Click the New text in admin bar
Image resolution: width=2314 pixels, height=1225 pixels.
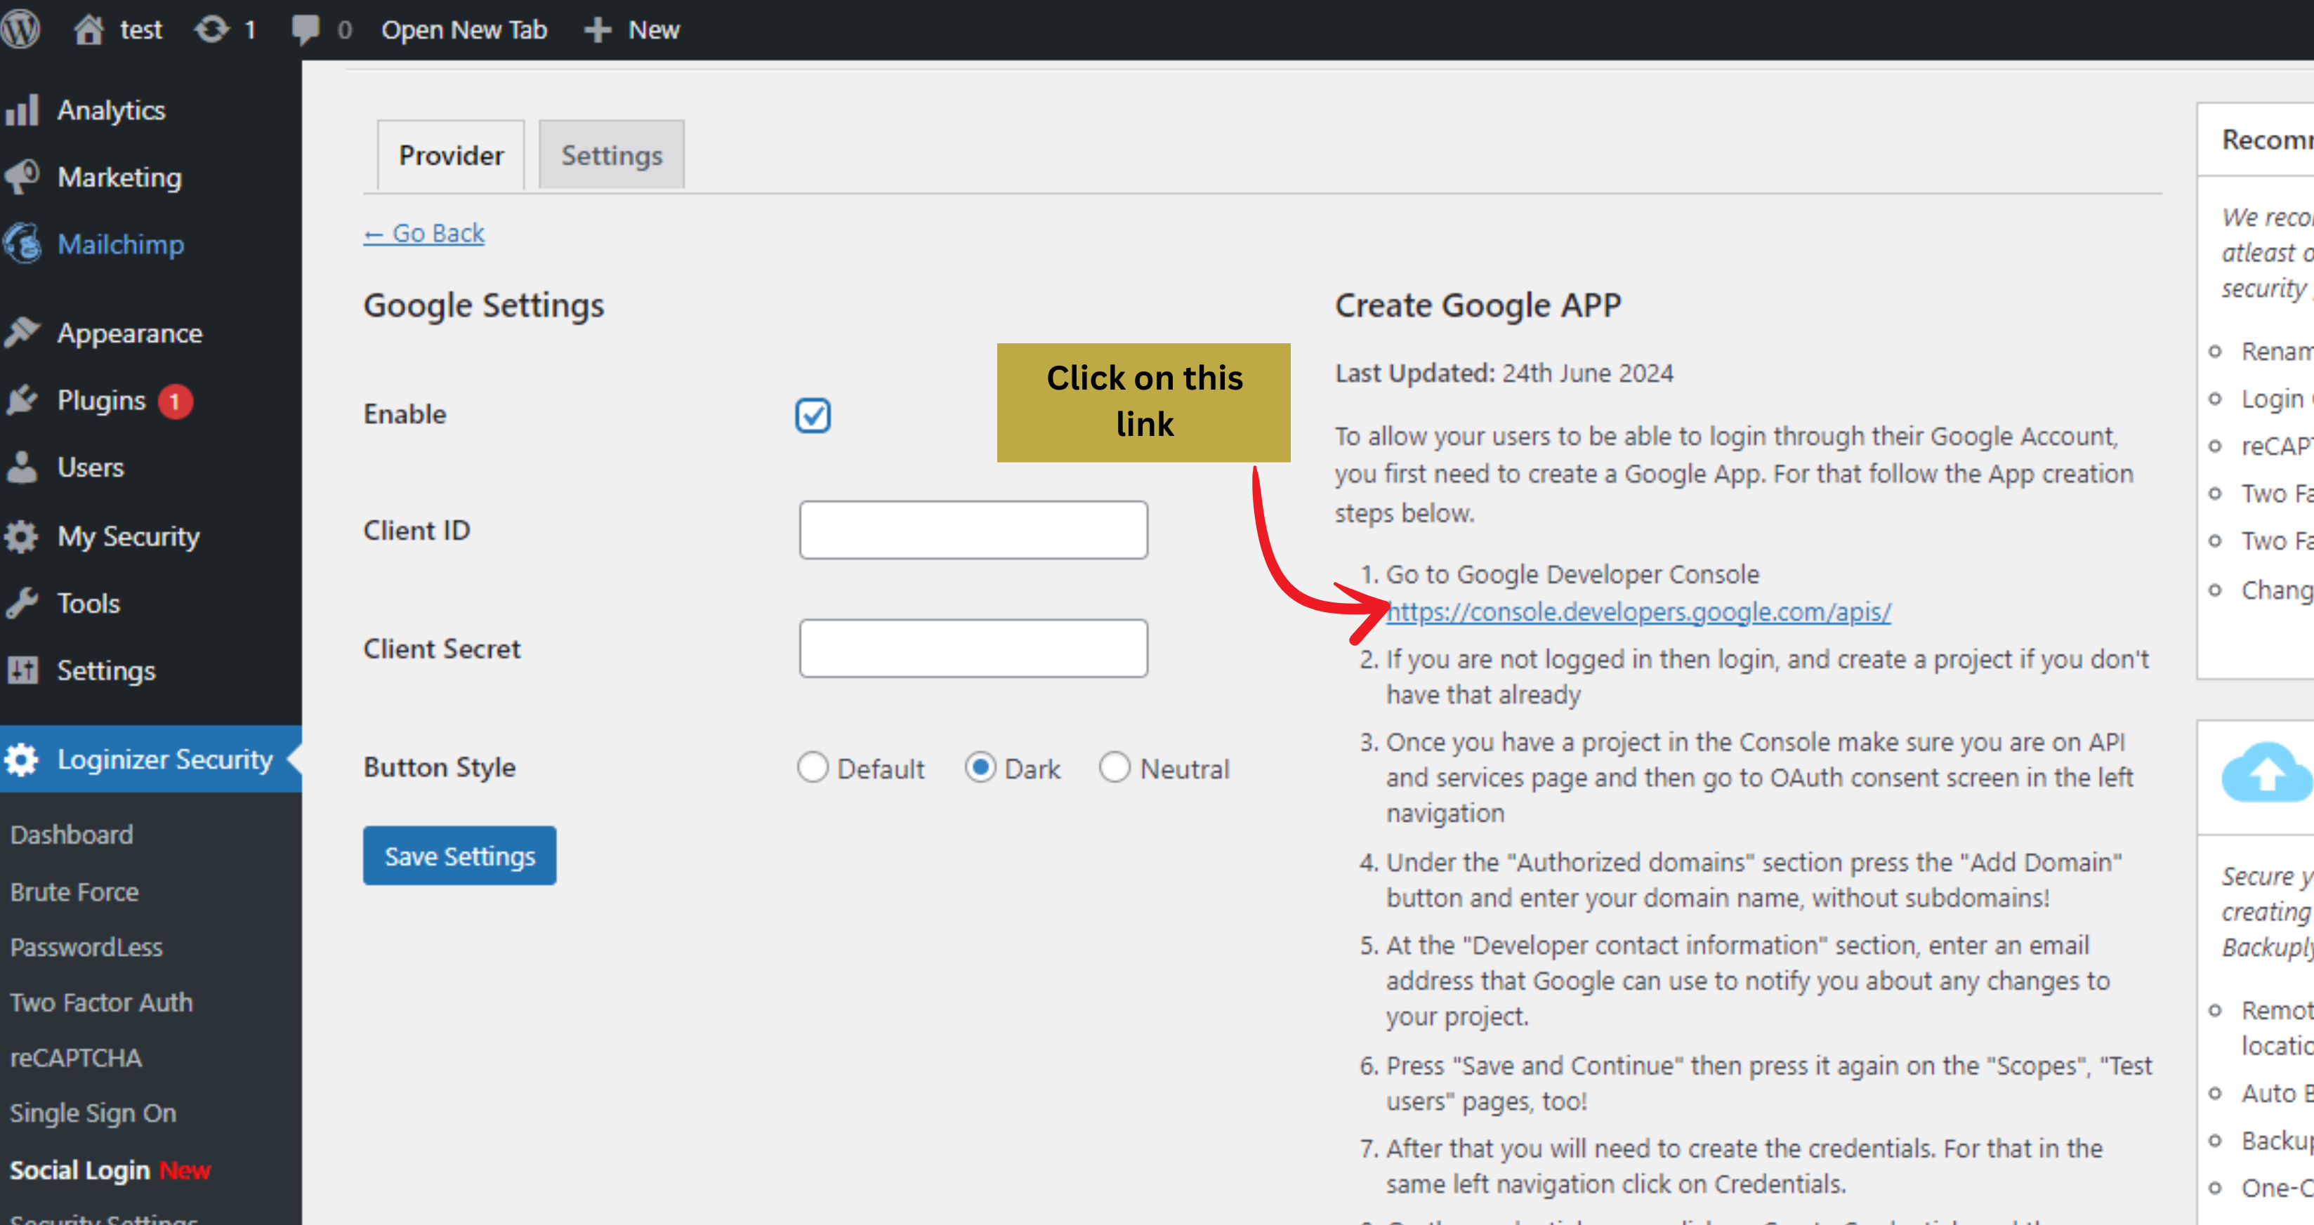pos(654,29)
